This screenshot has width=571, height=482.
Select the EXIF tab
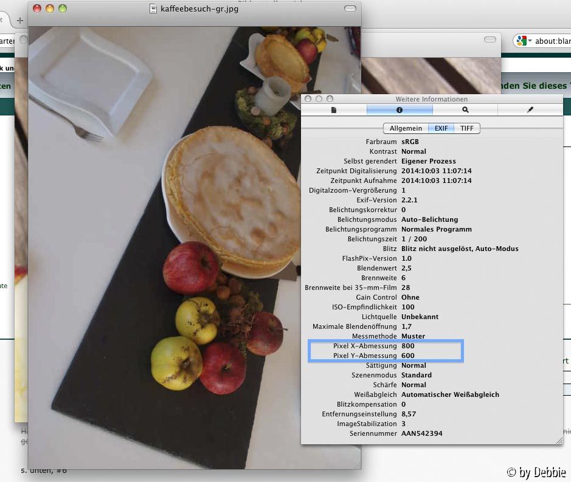(x=441, y=128)
